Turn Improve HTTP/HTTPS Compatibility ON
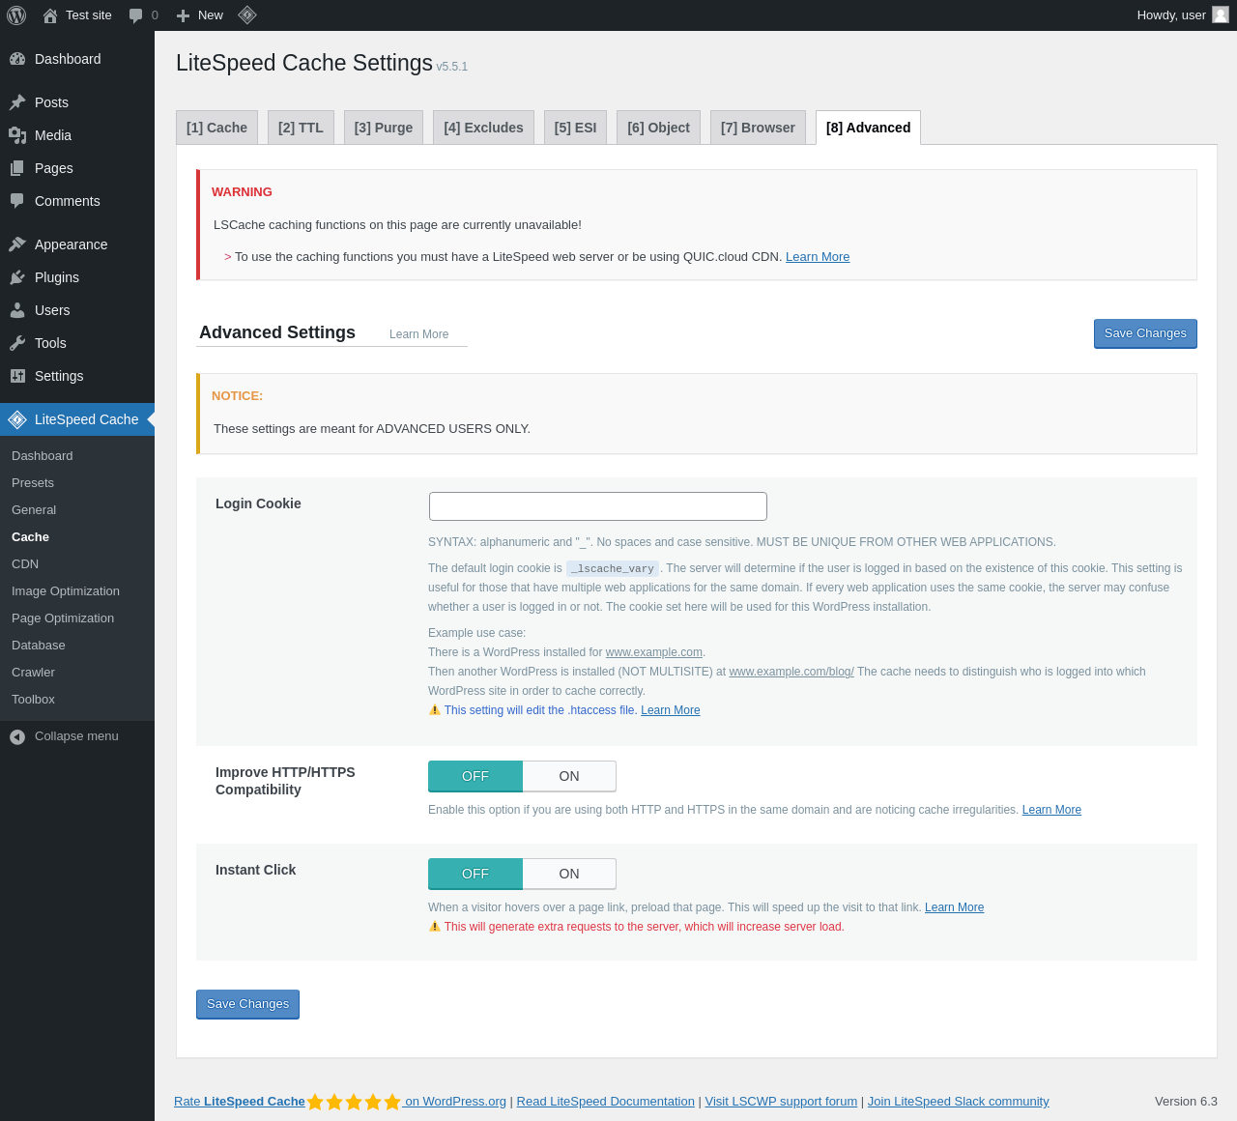The height and width of the screenshot is (1121, 1237). (569, 776)
